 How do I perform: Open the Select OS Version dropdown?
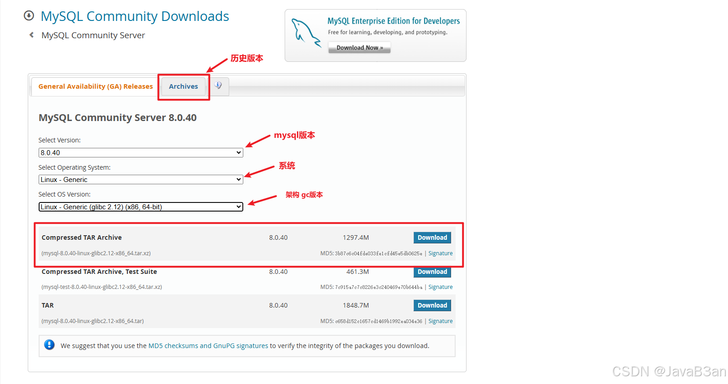point(141,207)
